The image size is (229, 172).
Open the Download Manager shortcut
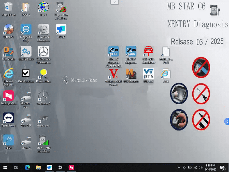44,33
